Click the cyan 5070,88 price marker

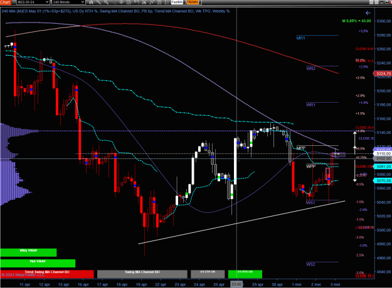tap(383, 180)
